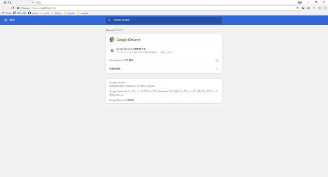Click the profile name button in title bar
Image resolution: width=328 pixels, height=177 pixels.
pyautogui.click(x=300, y=2)
